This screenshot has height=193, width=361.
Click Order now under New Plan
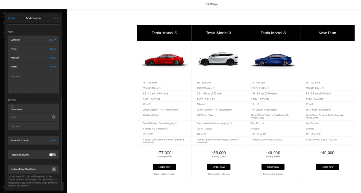click(328, 167)
